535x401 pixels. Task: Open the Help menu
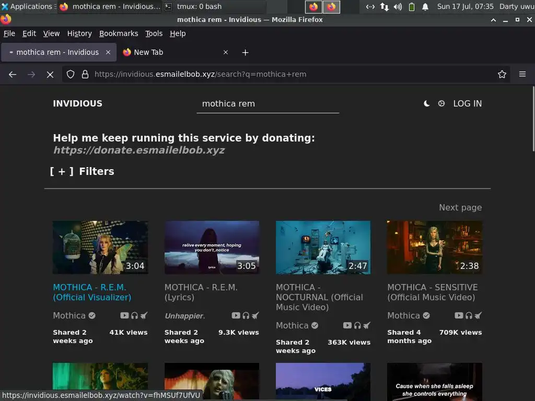pyautogui.click(x=178, y=33)
